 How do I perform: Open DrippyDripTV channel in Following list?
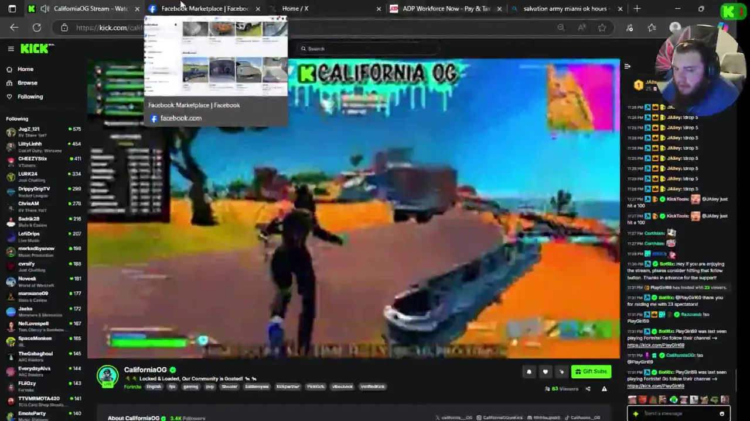click(x=43, y=192)
